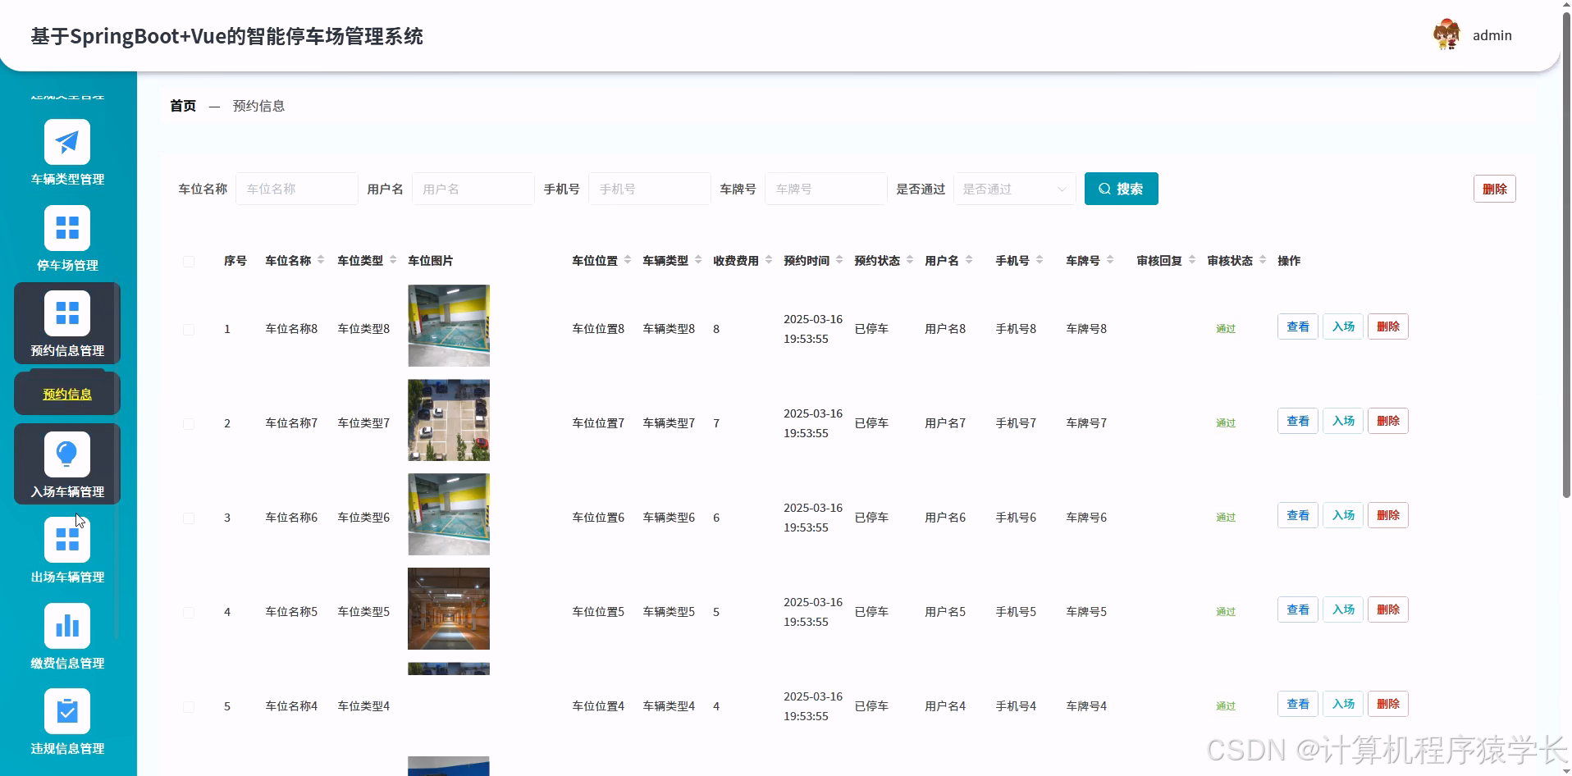Check the row for 车位名称6

coord(189,518)
